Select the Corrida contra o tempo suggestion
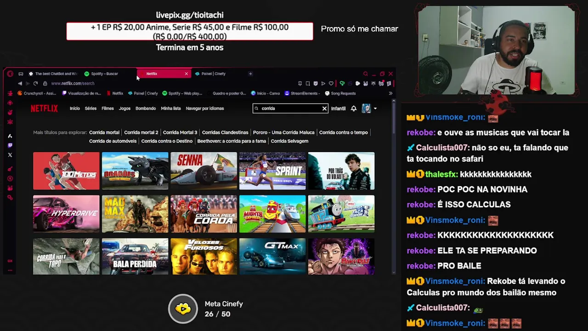588x331 pixels. coord(344,132)
